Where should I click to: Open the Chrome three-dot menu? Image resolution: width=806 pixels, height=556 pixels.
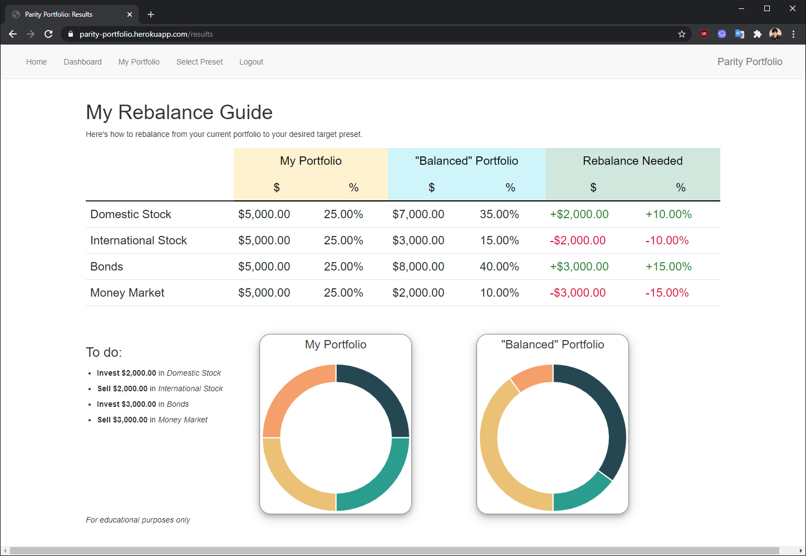[x=793, y=34]
